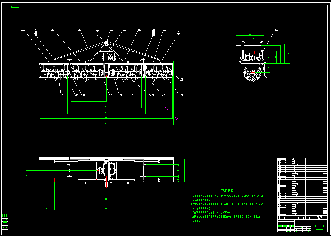The width and height of the screenshot is (331, 236).
Task: Select the parts list table
Action: pyautogui.click(x=302, y=188)
